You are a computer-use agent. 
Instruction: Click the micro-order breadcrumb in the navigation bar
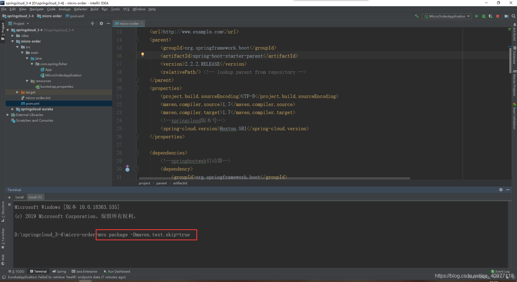pos(49,16)
